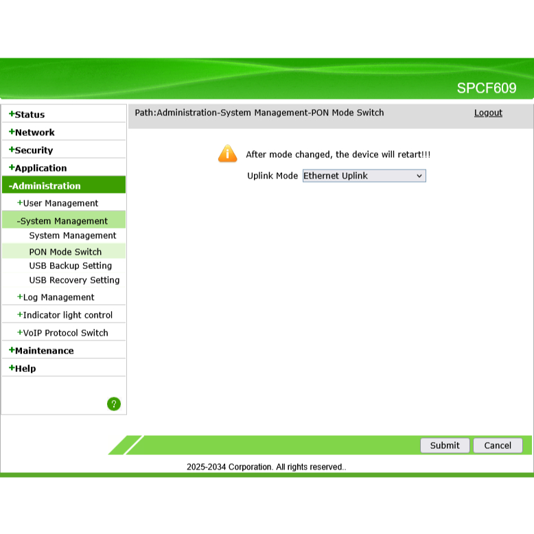Expand Indicator light control submenu

coord(67,315)
